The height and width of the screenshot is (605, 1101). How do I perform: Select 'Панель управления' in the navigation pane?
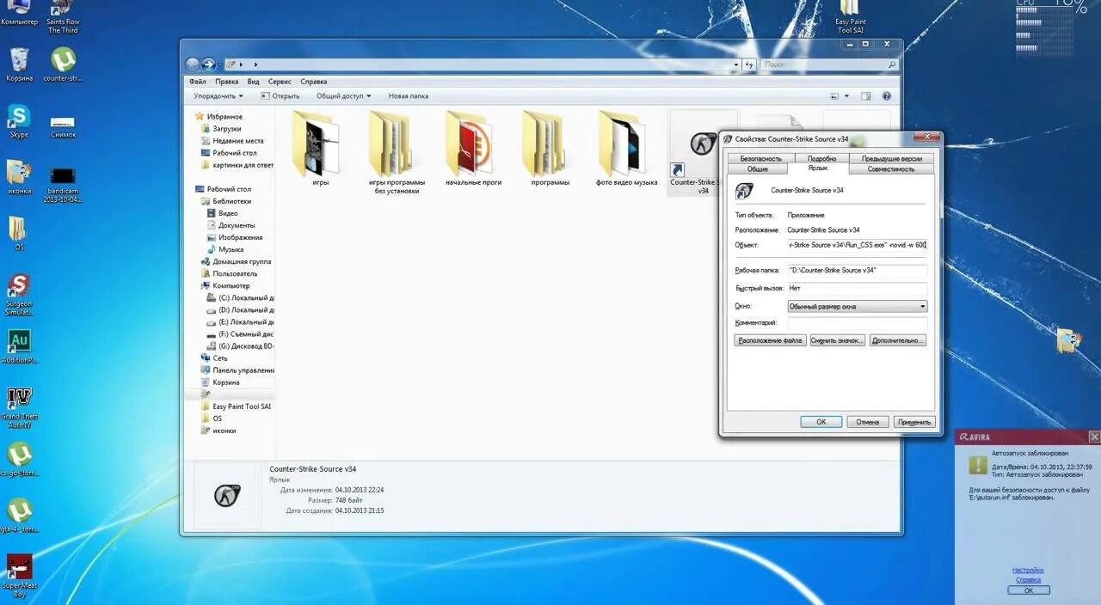tap(237, 370)
